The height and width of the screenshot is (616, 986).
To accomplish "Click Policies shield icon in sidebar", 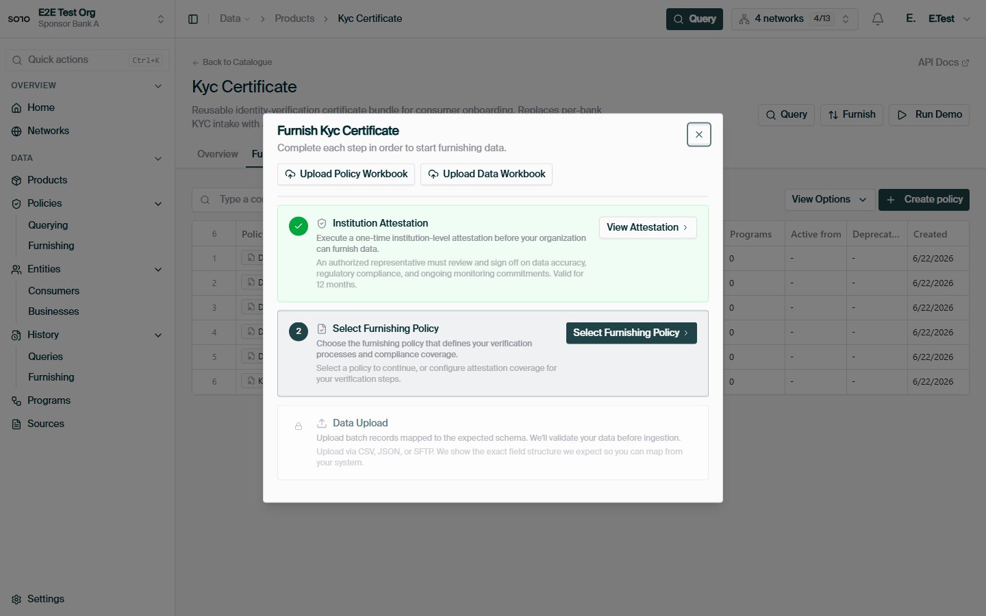I will point(16,204).
